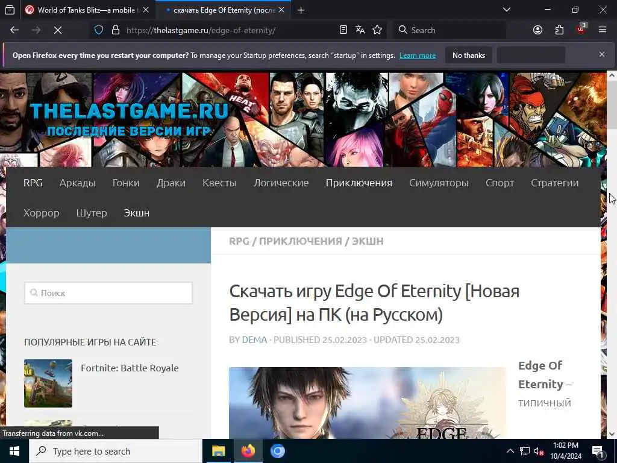Select the Edge Of Eternity tab
Viewport: 617px width, 463px height.
tap(223, 10)
